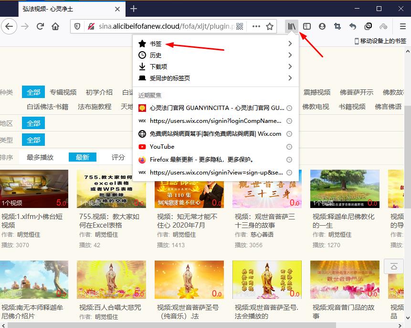The image size is (411, 328).
Task: Open 视频：观世音菩萨三十三身的故事 title link
Action: click(265, 221)
